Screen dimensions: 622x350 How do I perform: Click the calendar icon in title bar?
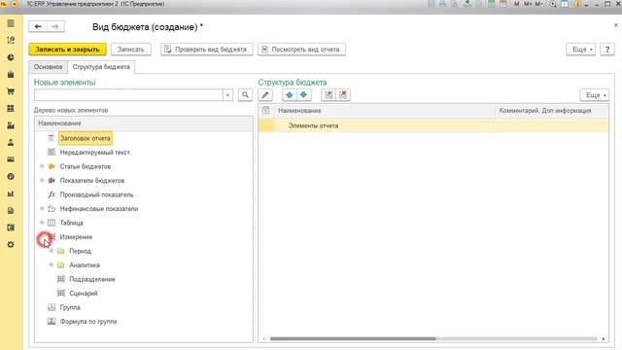[x=503, y=4]
